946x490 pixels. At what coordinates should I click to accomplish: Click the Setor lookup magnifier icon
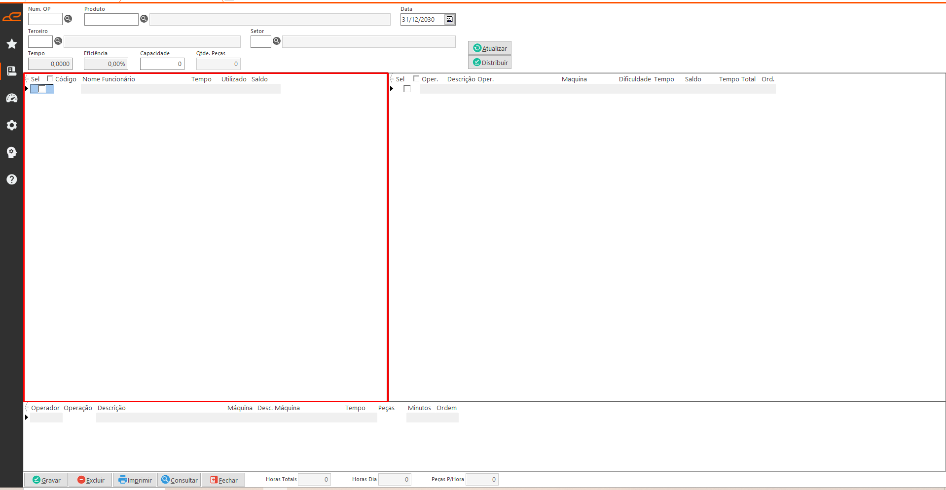click(277, 41)
